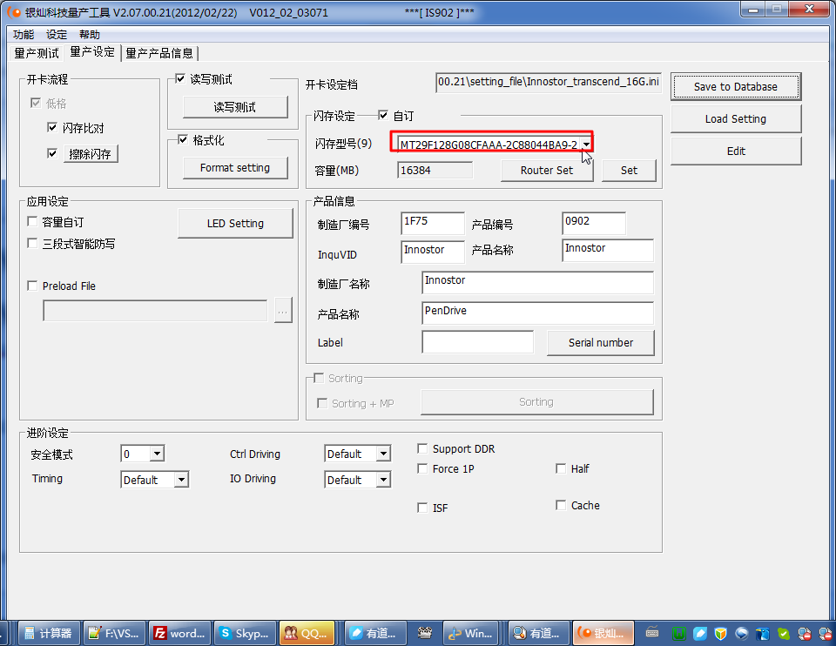Click the clapperboard icon in the taskbar
Viewport: 836px width, 646px height.
click(x=425, y=633)
